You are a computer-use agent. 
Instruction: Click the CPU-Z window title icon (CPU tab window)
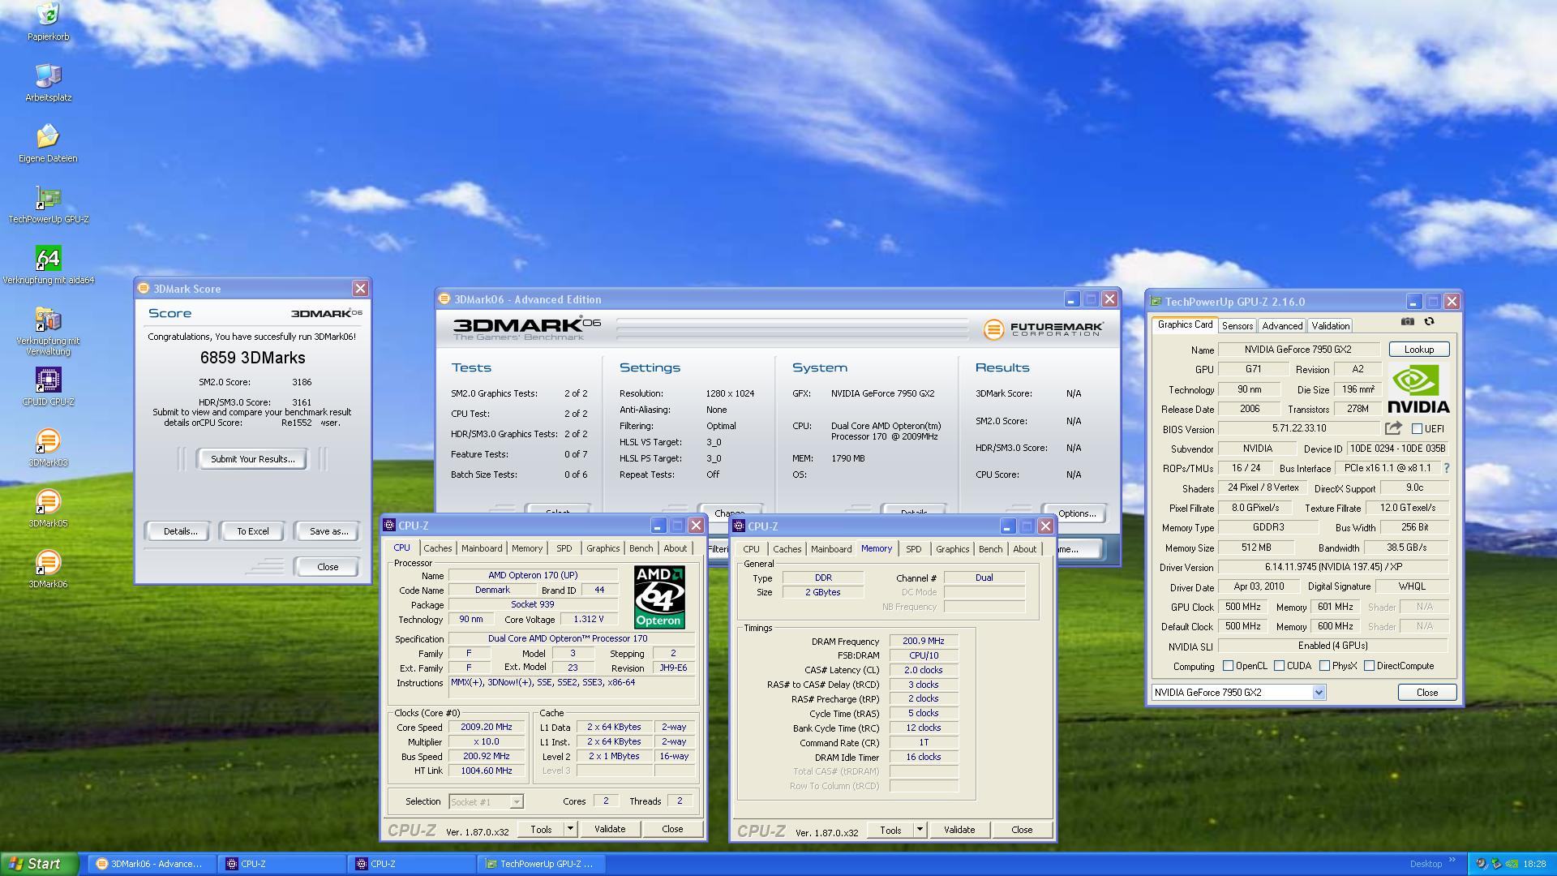pos(389,526)
